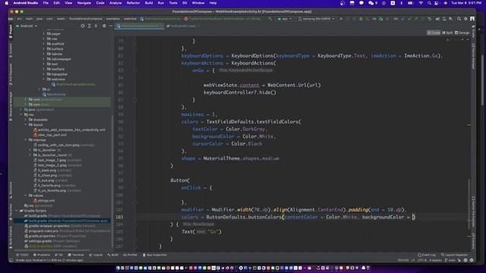Open Gradle tool window on right stripe
The height and width of the screenshot is (273, 486).
473,32
